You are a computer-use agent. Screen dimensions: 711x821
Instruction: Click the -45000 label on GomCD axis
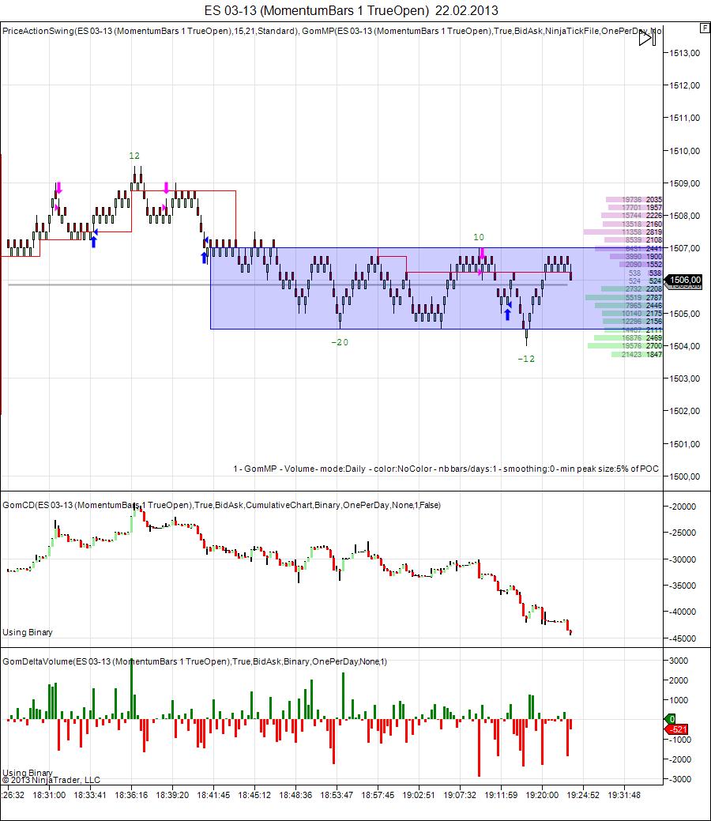pos(683,638)
